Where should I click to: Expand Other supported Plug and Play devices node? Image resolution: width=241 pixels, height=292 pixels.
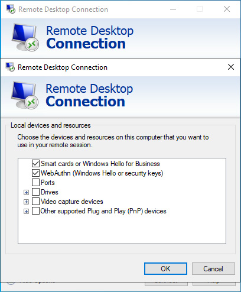[x=26, y=211]
